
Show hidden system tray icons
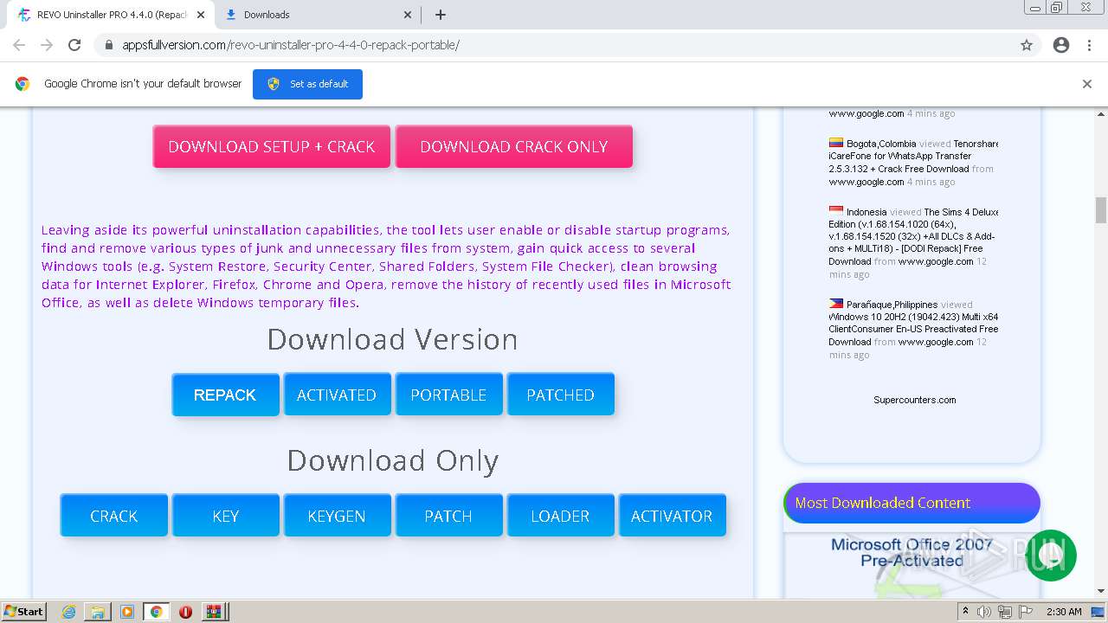coord(965,612)
